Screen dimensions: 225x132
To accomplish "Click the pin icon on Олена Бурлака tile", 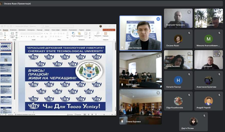I will 122,122.
